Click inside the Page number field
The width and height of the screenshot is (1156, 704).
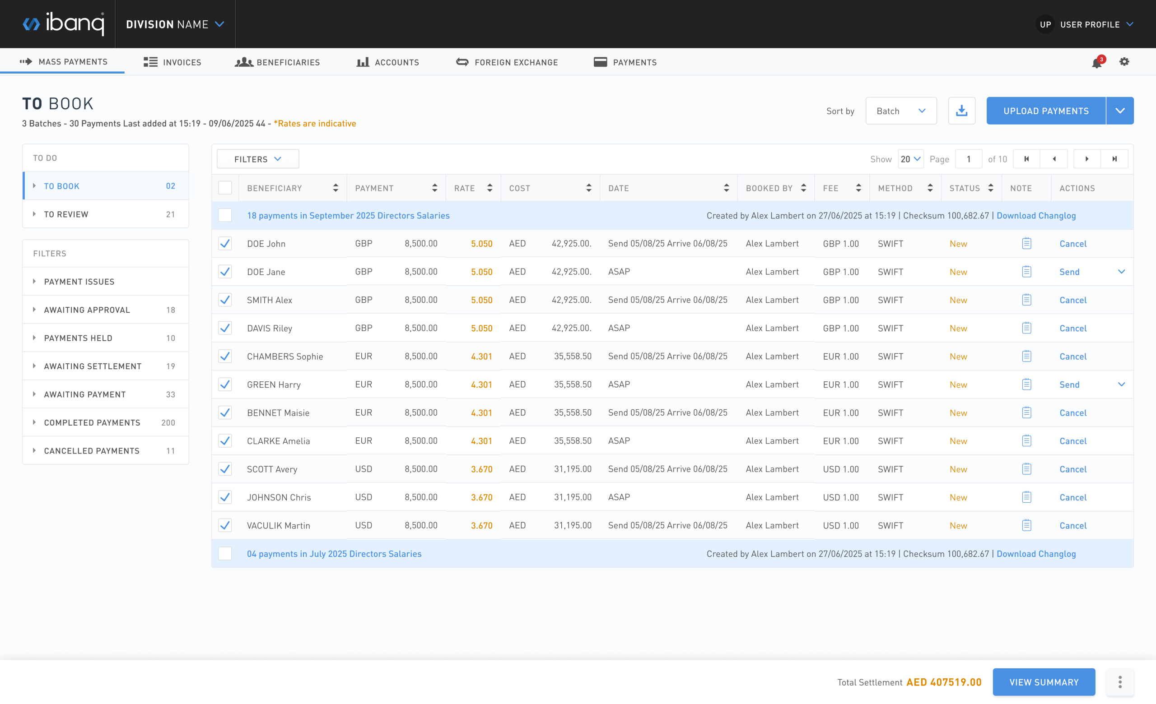pos(969,159)
